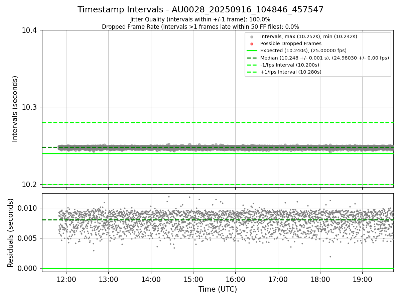Viewport: 401px width, 301px height.
Task: Click the 'Median (10.248 +/- 0.001 s)' legend entry
Action: tap(324, 58)
